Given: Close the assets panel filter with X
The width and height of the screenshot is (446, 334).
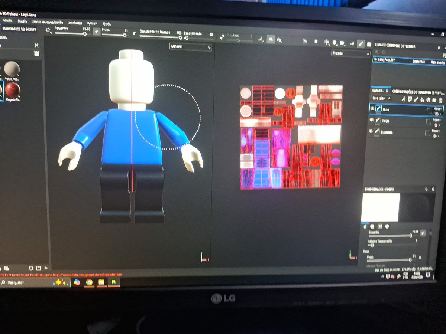Looking at the screenshot, I should point(36,45).
